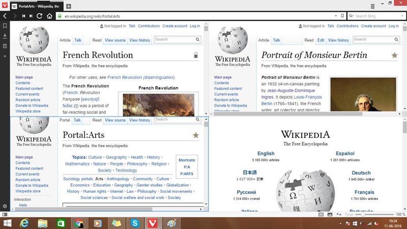Show site info via green padlock

click(60, 16)
